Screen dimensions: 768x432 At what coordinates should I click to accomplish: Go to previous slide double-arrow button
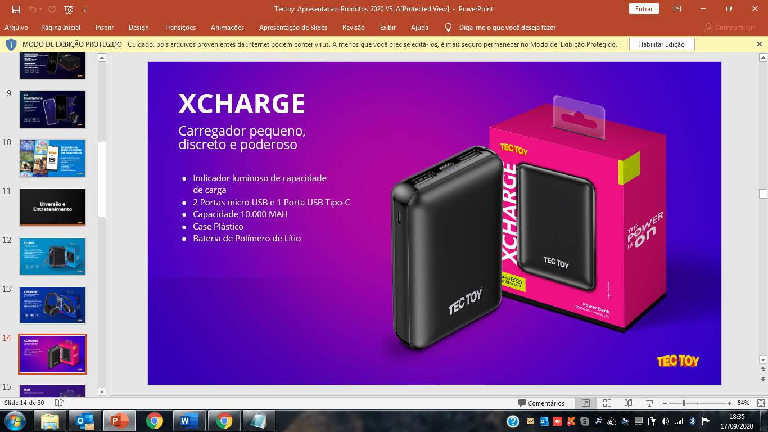point(763,370)
